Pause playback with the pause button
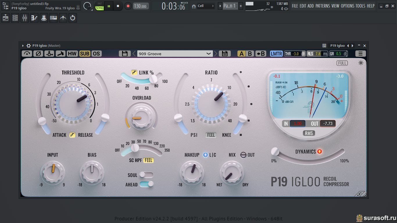The width and height of the screenshot is (397, 223). coord(109,6)
